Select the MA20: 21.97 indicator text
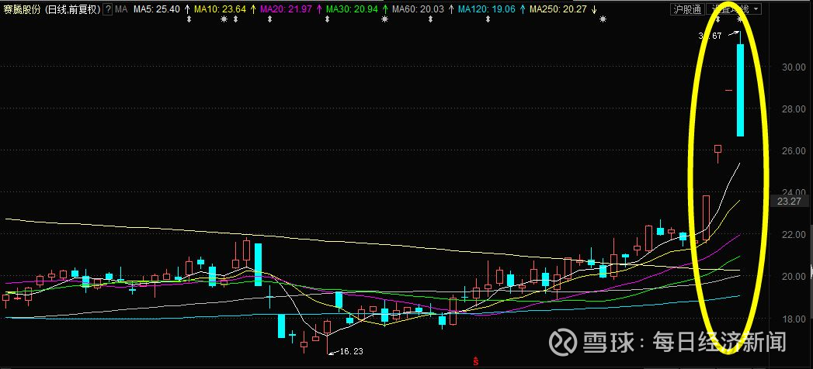813x369 pixels. coord(287,9)
